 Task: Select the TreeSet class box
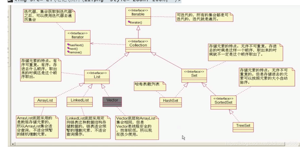pyautogui.click(x=243, y=127)
